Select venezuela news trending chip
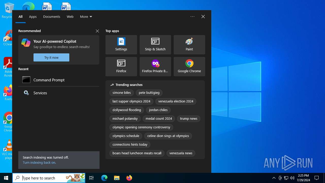The width and height of the screenshot is (325, 183). click(x=181, y=153)
